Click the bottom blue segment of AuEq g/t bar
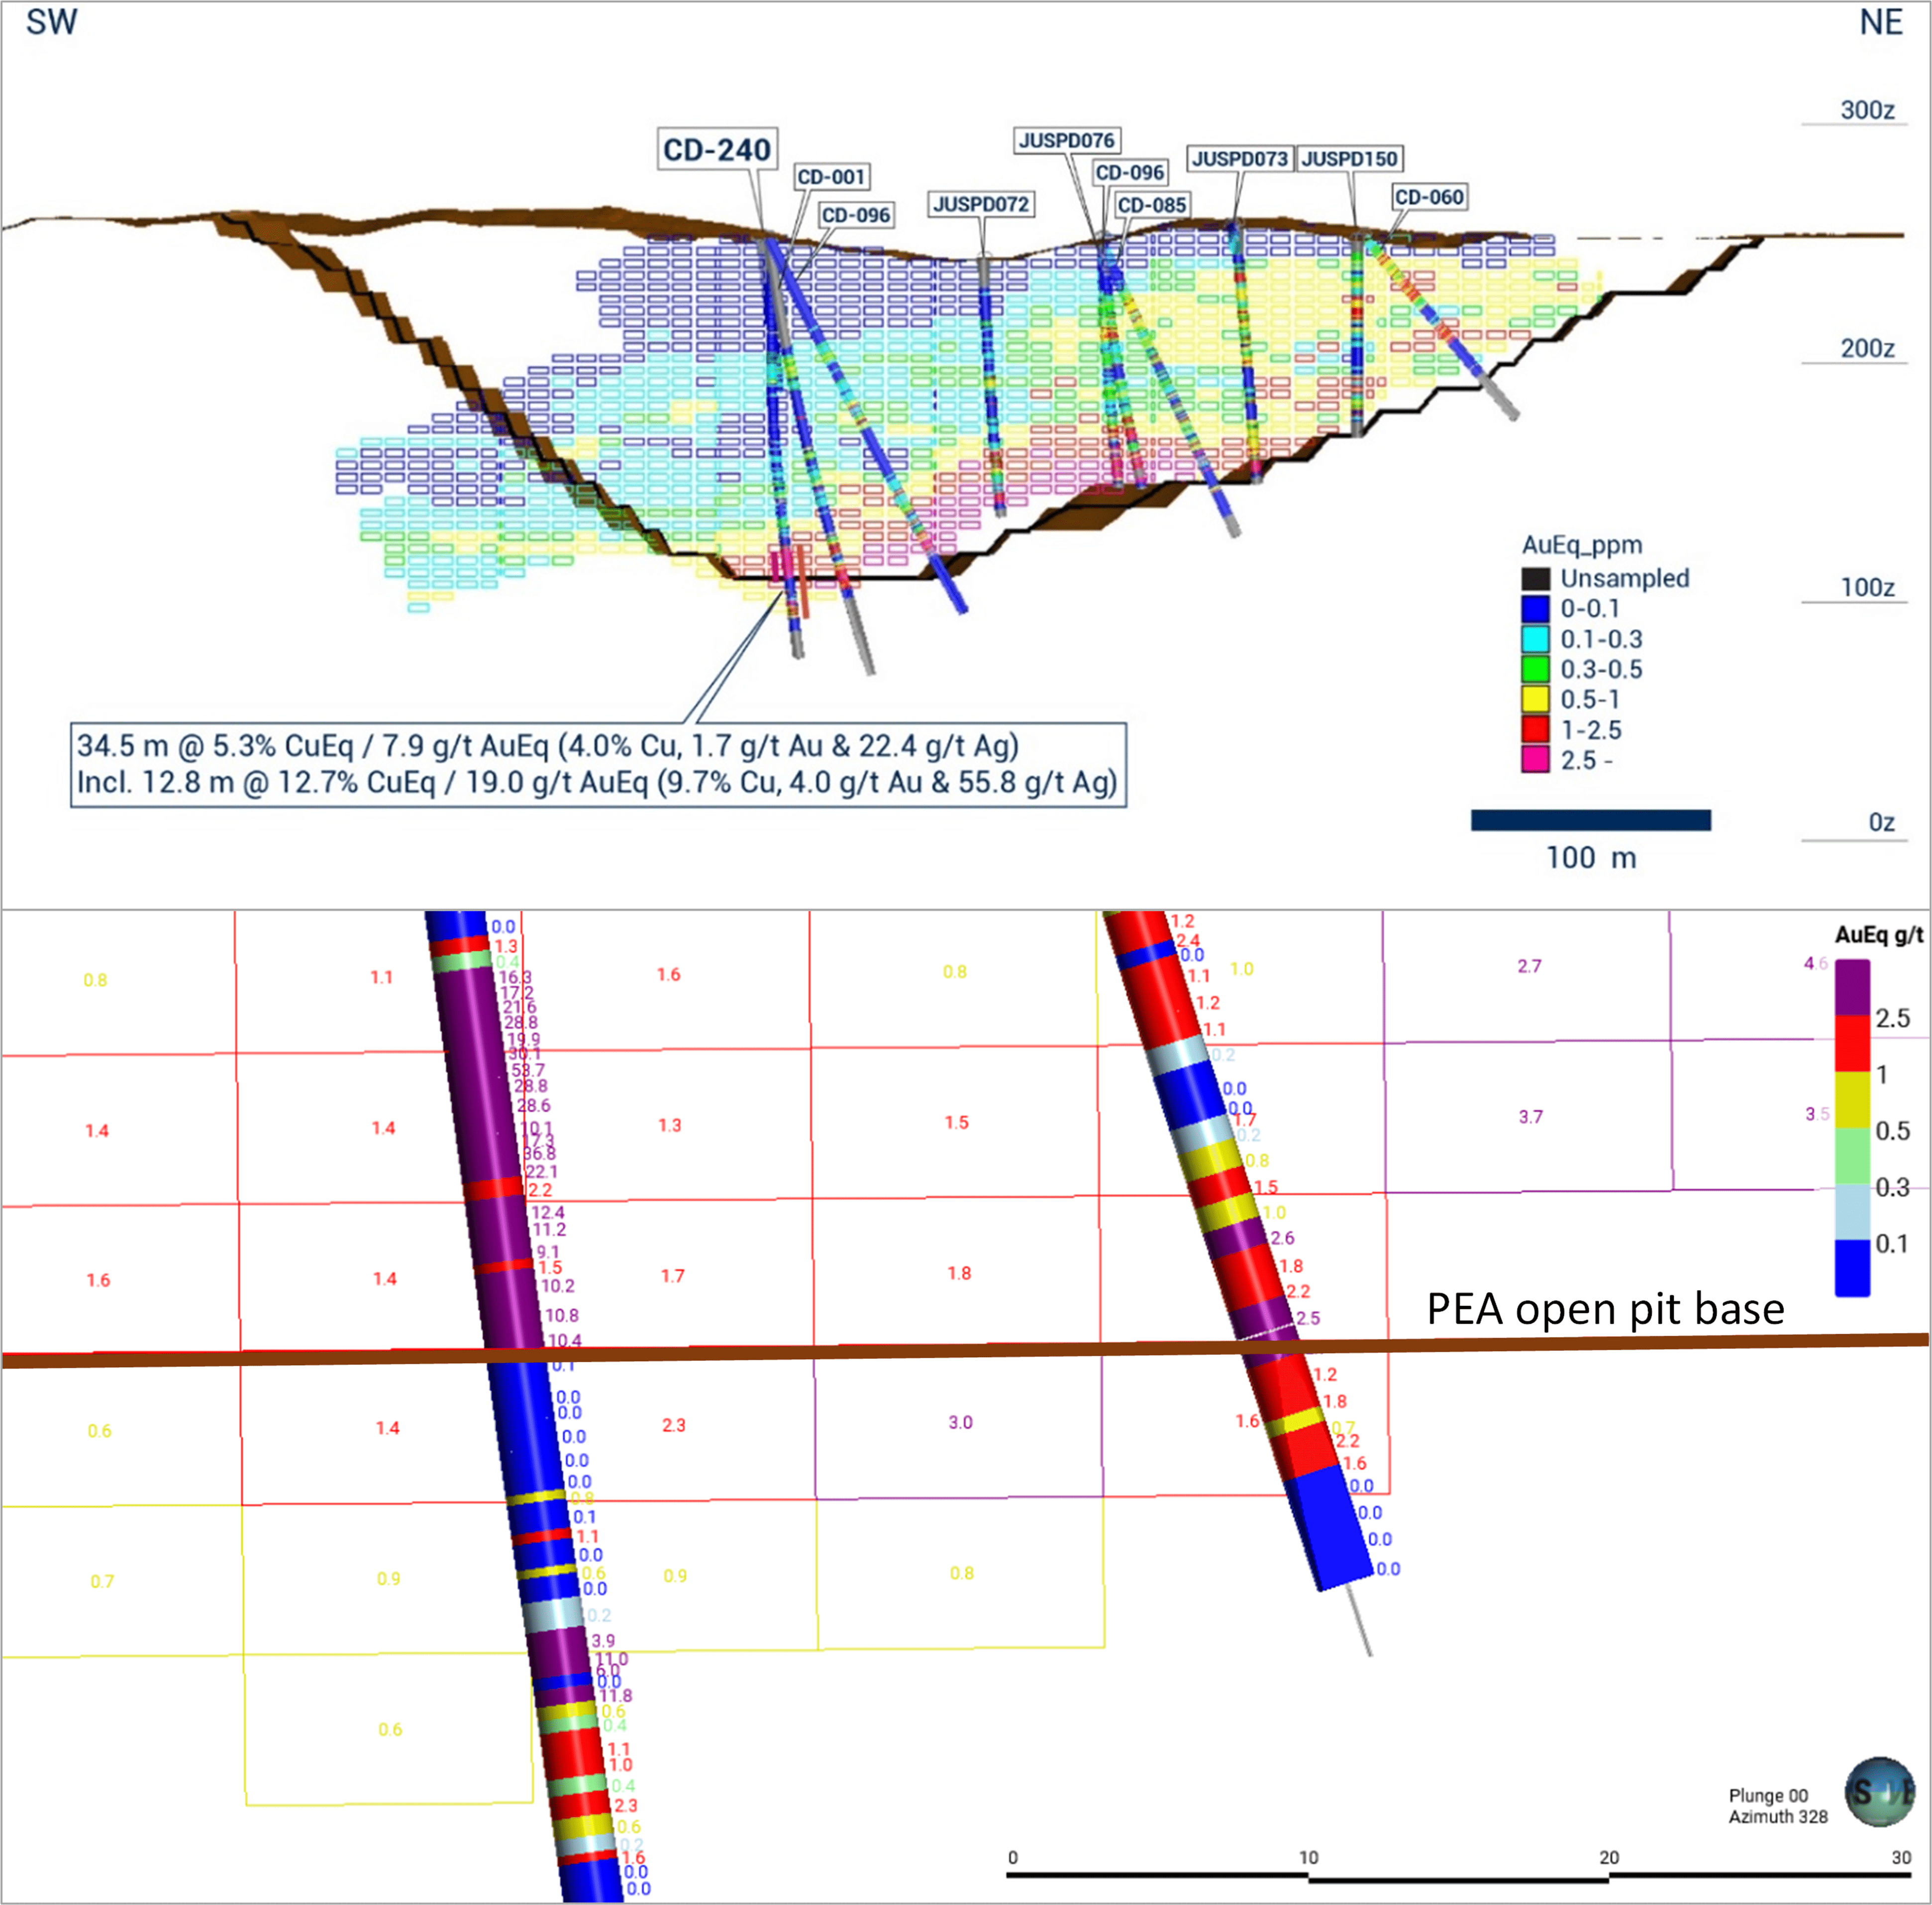The height and width of the screenshot is (1905, 1932). click(1852, 1268)
